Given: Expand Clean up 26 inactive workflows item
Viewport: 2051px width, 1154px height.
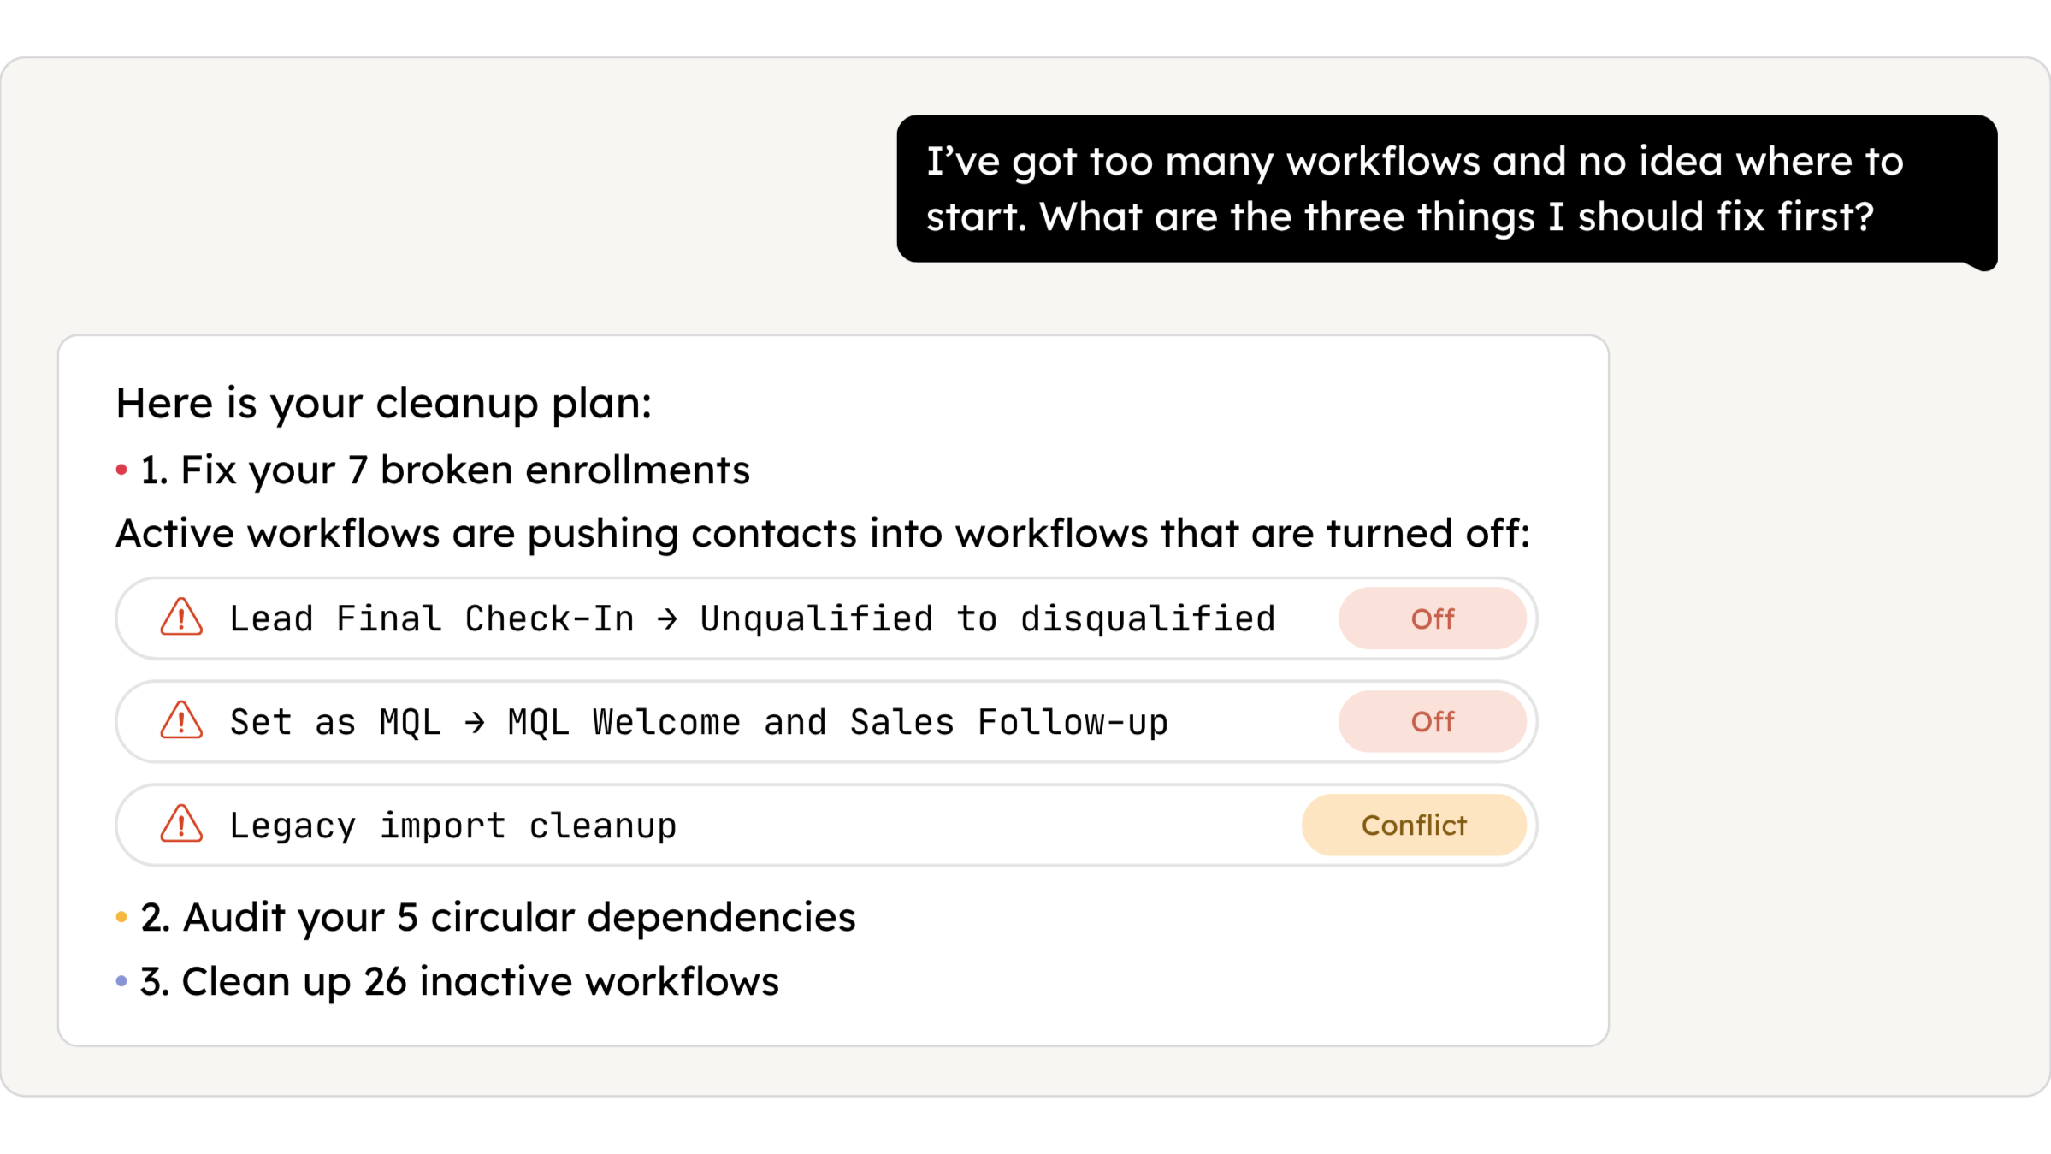Looking at the screenshot, I should click(459, 981).
